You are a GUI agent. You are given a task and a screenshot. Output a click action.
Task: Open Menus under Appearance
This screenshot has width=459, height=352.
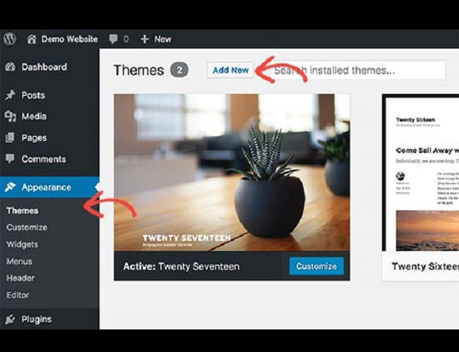(19, 261)
